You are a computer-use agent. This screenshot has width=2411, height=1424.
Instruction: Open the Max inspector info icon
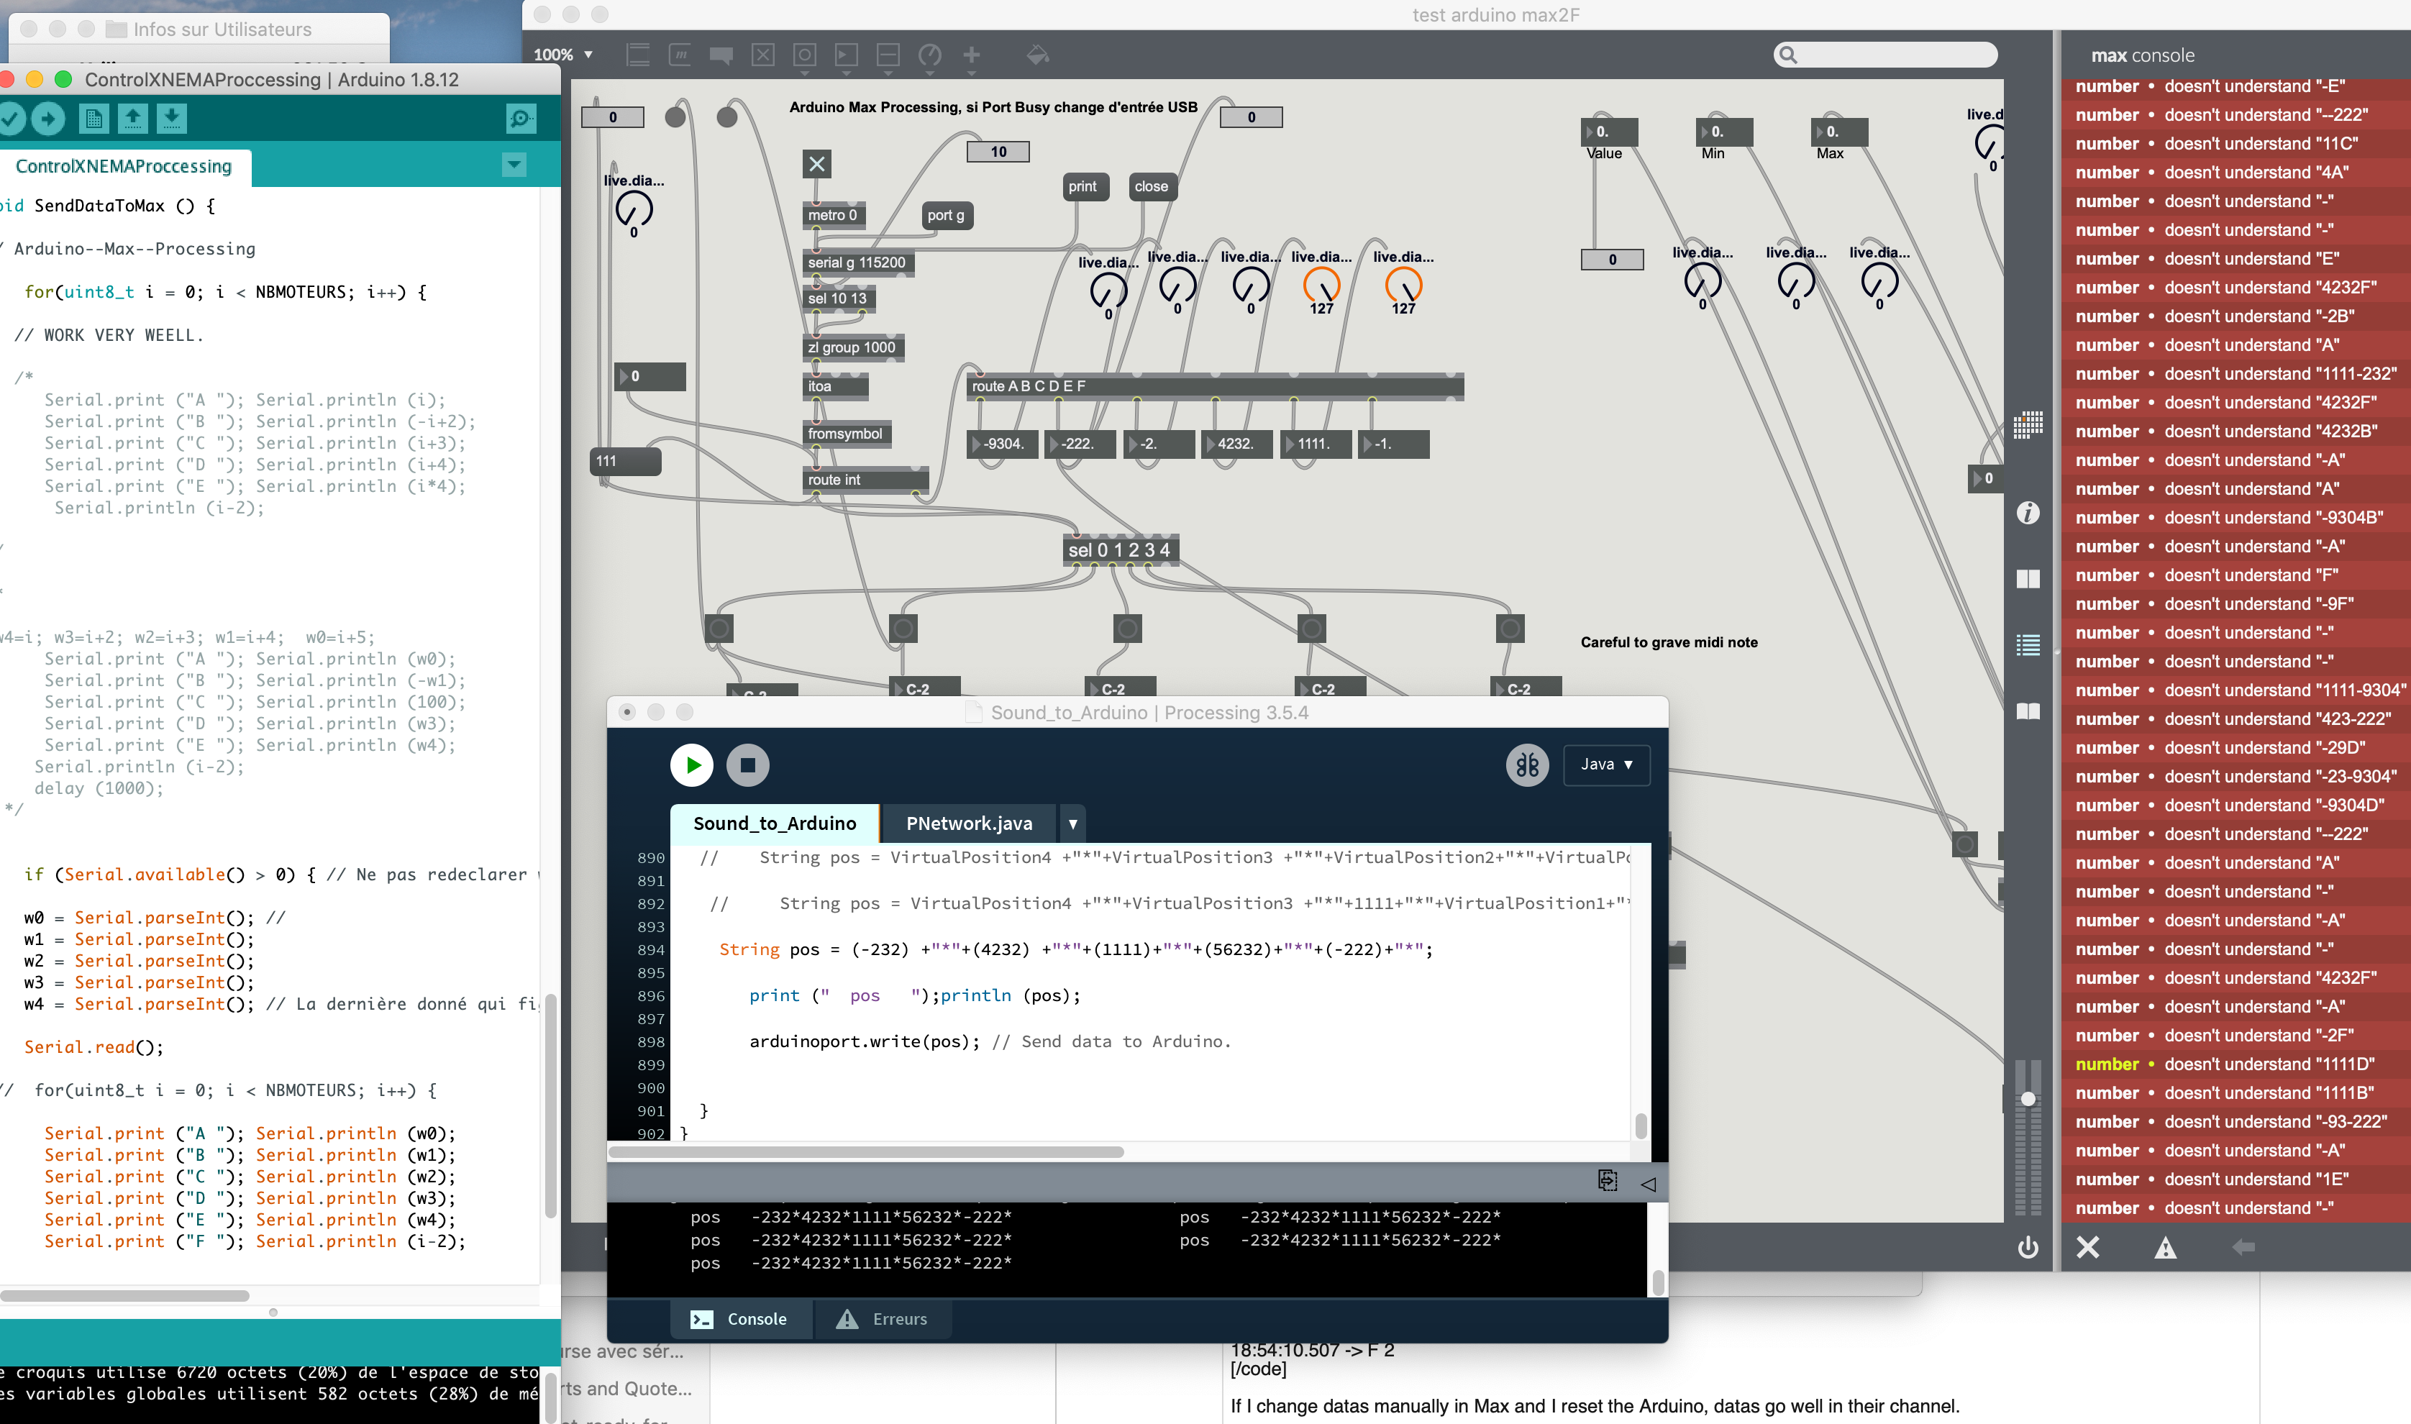[x=2029, y=514]
